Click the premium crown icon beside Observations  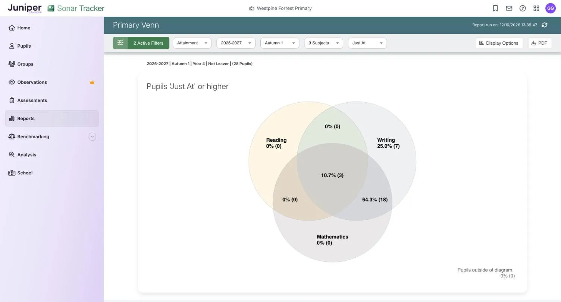pyautogui.click(x=92, y=82)
